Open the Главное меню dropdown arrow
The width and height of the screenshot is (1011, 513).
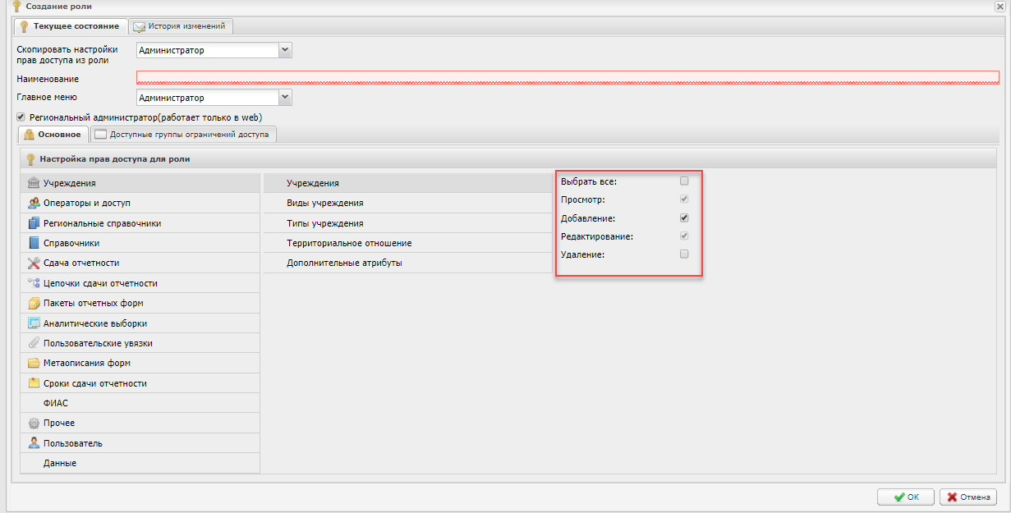click(x=285, y=98)
